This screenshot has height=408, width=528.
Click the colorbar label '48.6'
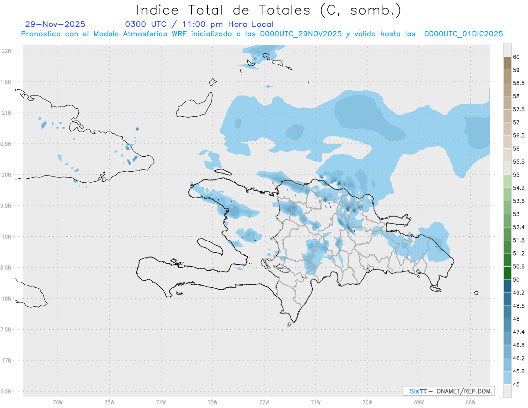518,305
